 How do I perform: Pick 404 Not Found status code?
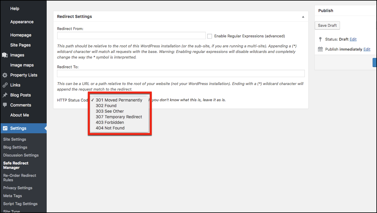[x=110, y=128]
